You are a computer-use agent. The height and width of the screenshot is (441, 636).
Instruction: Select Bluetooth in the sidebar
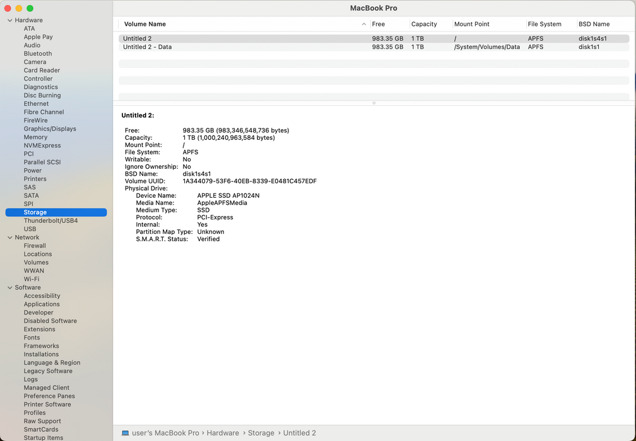click(x=38, y=54)
